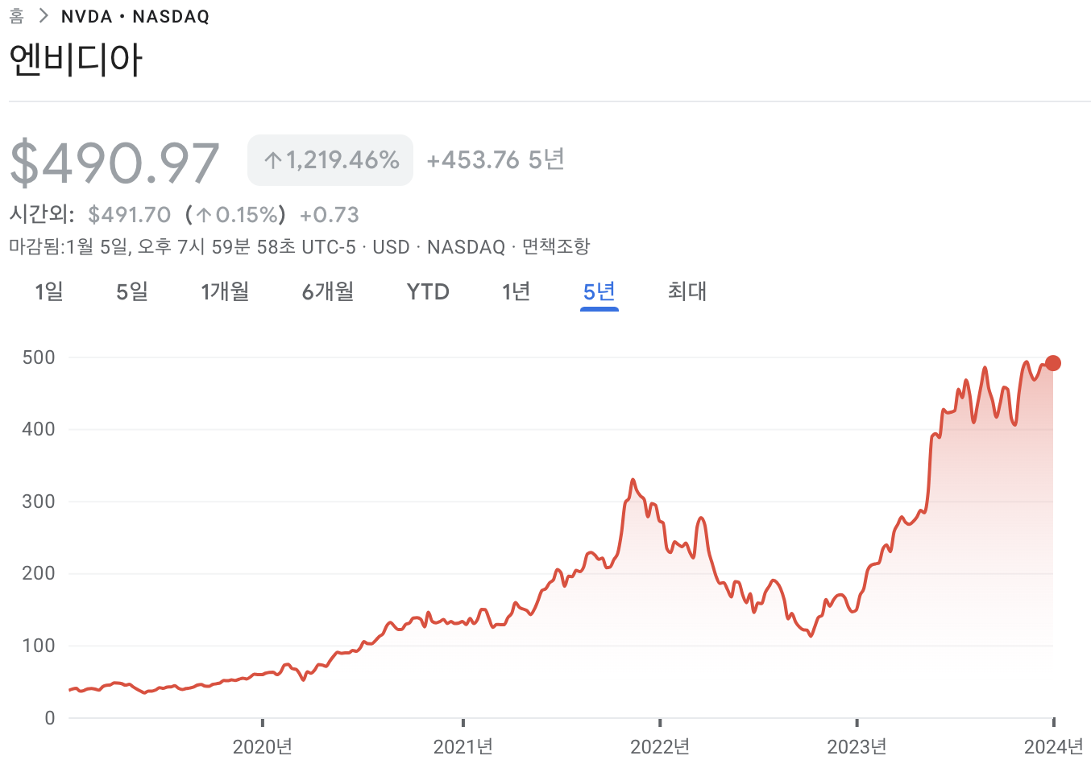Viewport: 1091px width, 768px height.
Task: Select the latest price point marker on chart
Action: coord(1052,363)
